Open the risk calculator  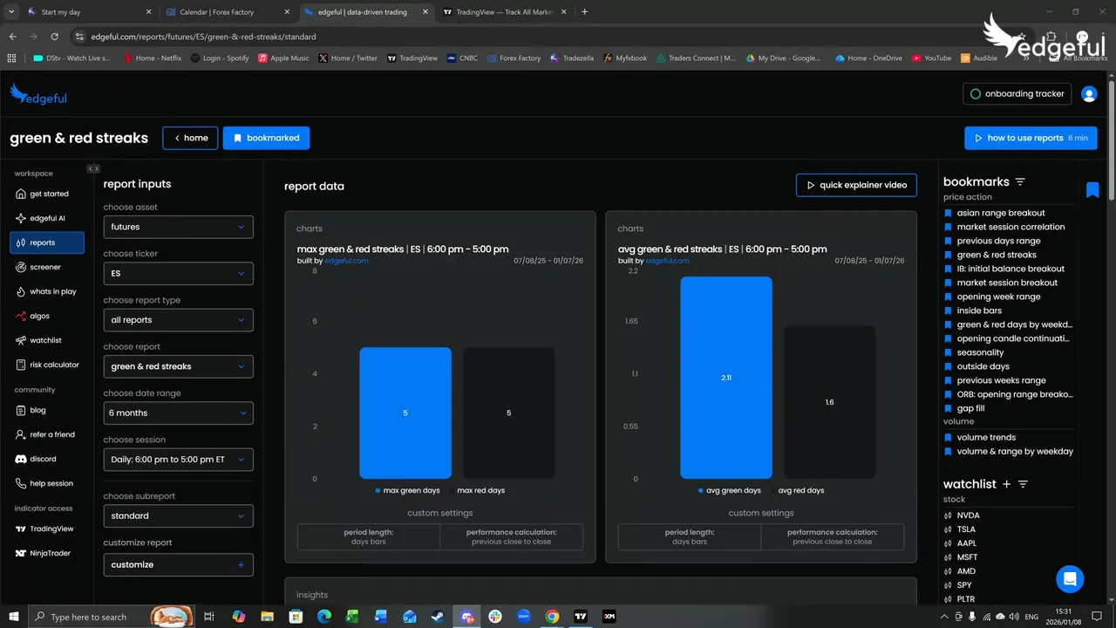(x=47, y=365)
